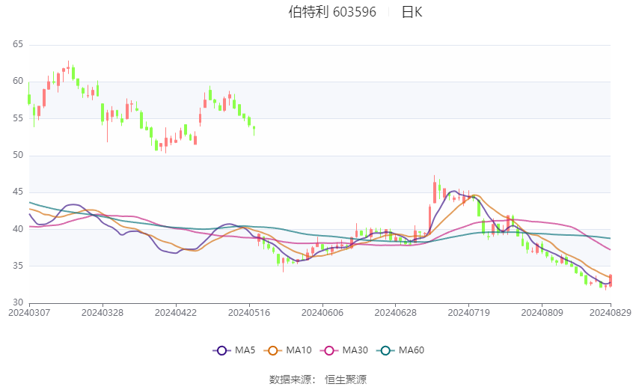Click the y-axis value 40
Image resolution: width=636 pixels, height=387 pixels.
point(18,229)
